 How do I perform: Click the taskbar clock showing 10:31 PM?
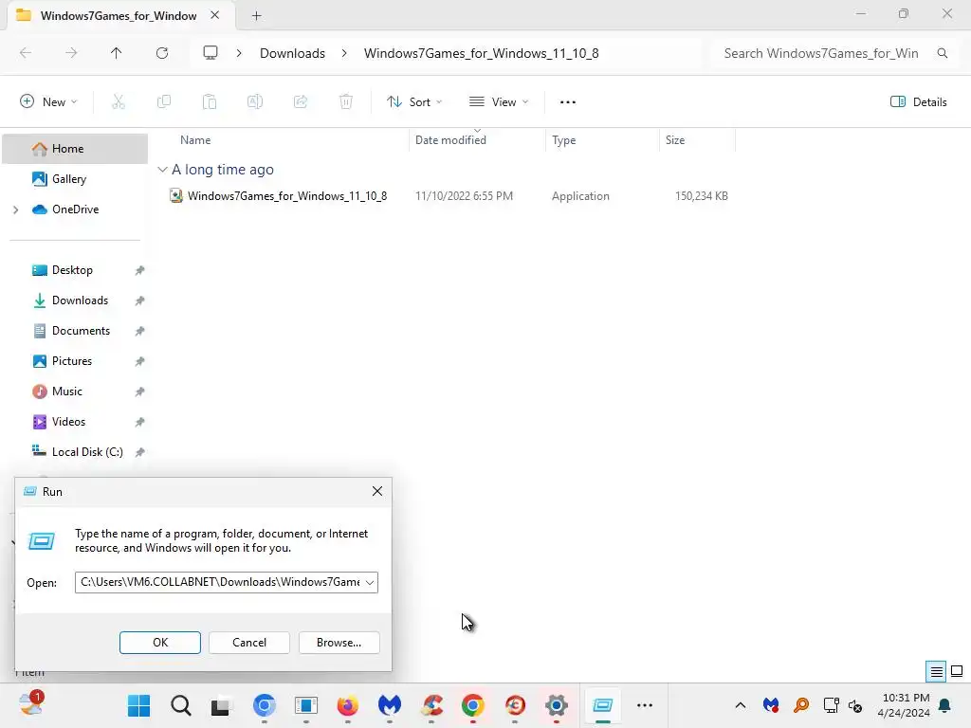(x=904, y=705)
